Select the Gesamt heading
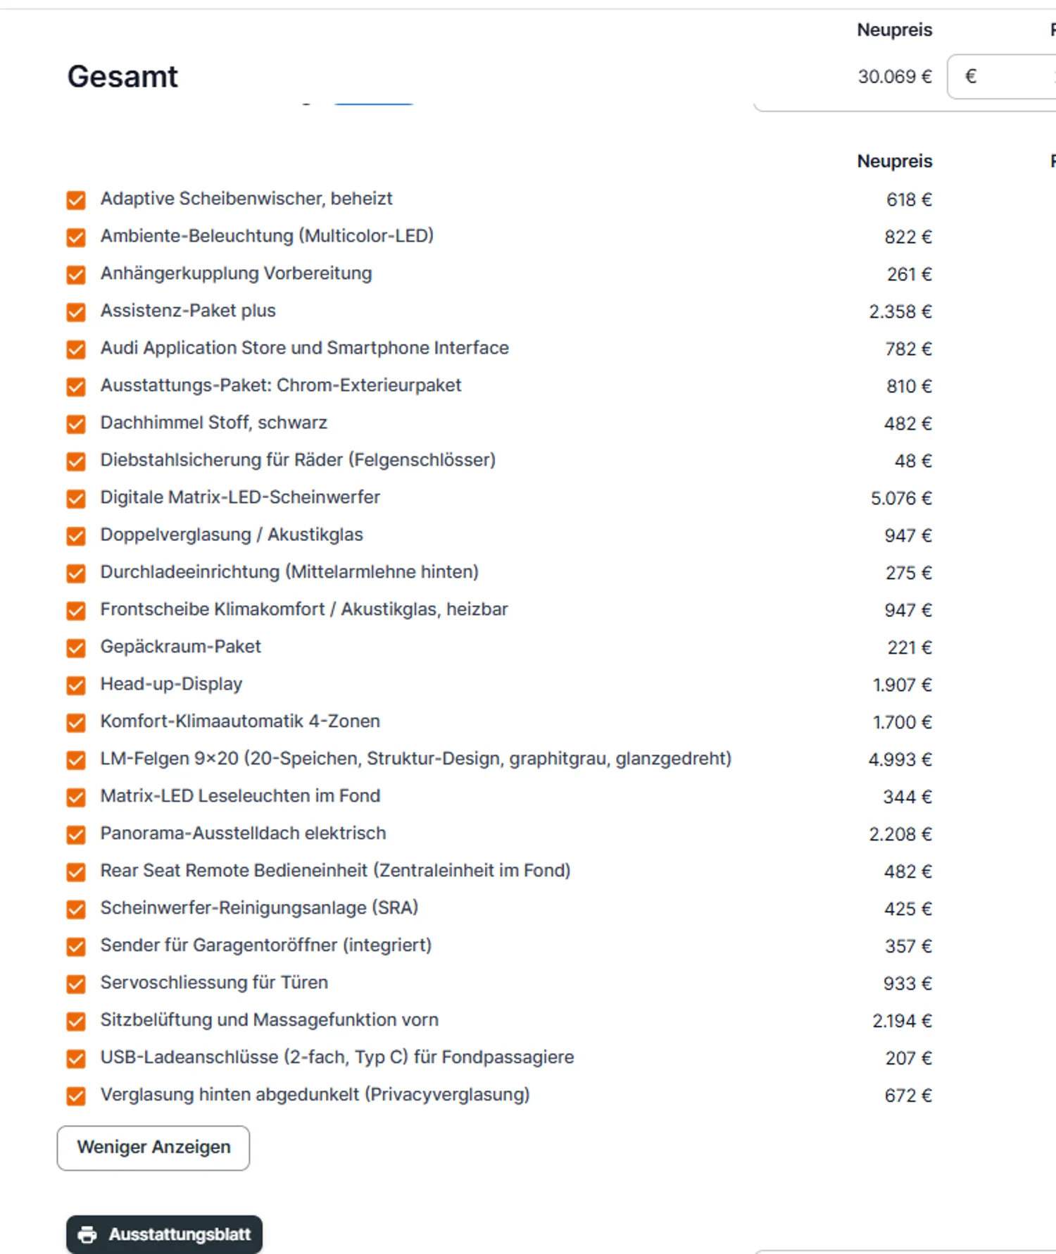This screenshot has height=1254, width=1056. [x=122, y=76]
